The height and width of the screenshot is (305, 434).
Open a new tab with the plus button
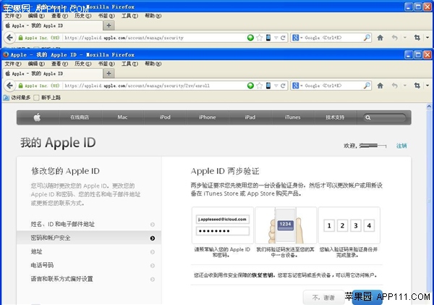pyautogui.click(x=109, y=73)
